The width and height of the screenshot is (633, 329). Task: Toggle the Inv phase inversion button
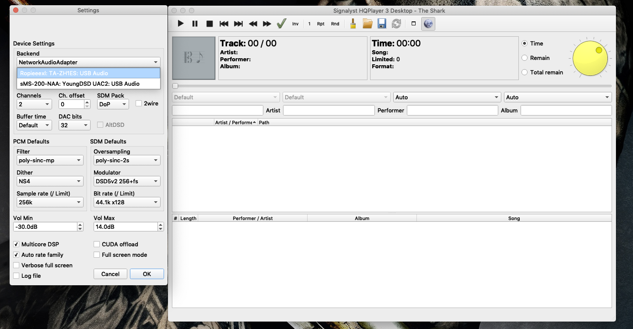295,24
